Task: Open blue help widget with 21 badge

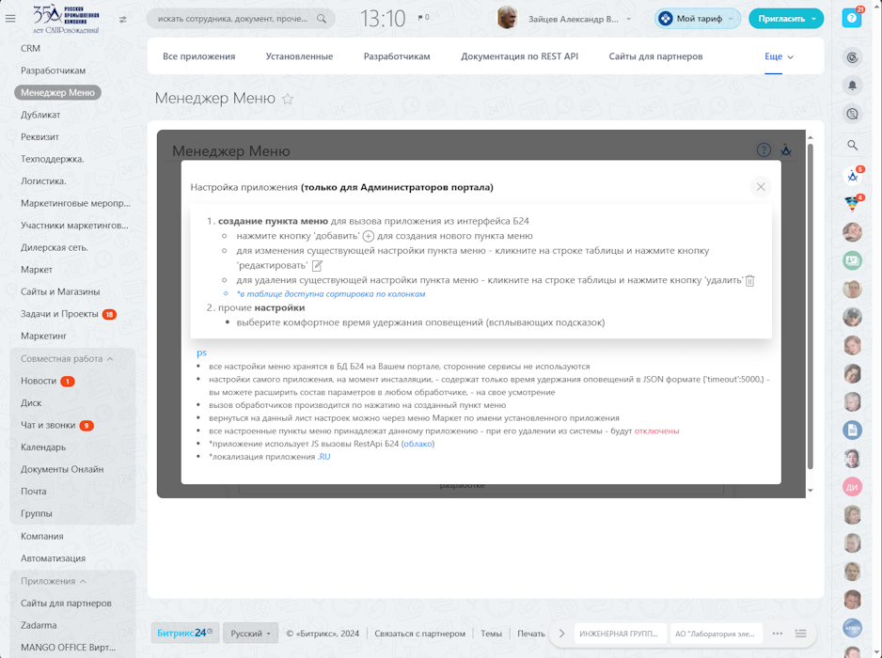Action: (852, 18)
